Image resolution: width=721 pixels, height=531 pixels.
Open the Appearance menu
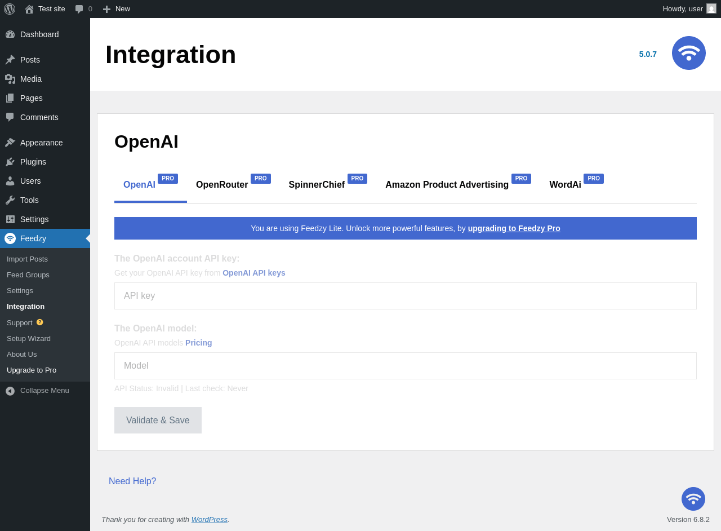45,143
